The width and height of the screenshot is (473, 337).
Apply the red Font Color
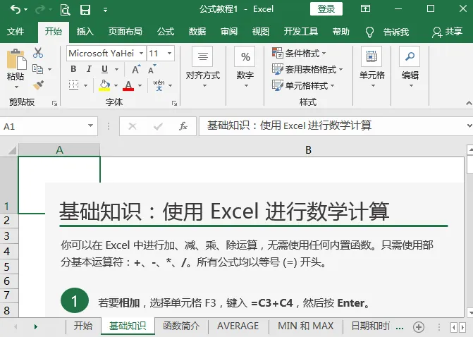128,85
